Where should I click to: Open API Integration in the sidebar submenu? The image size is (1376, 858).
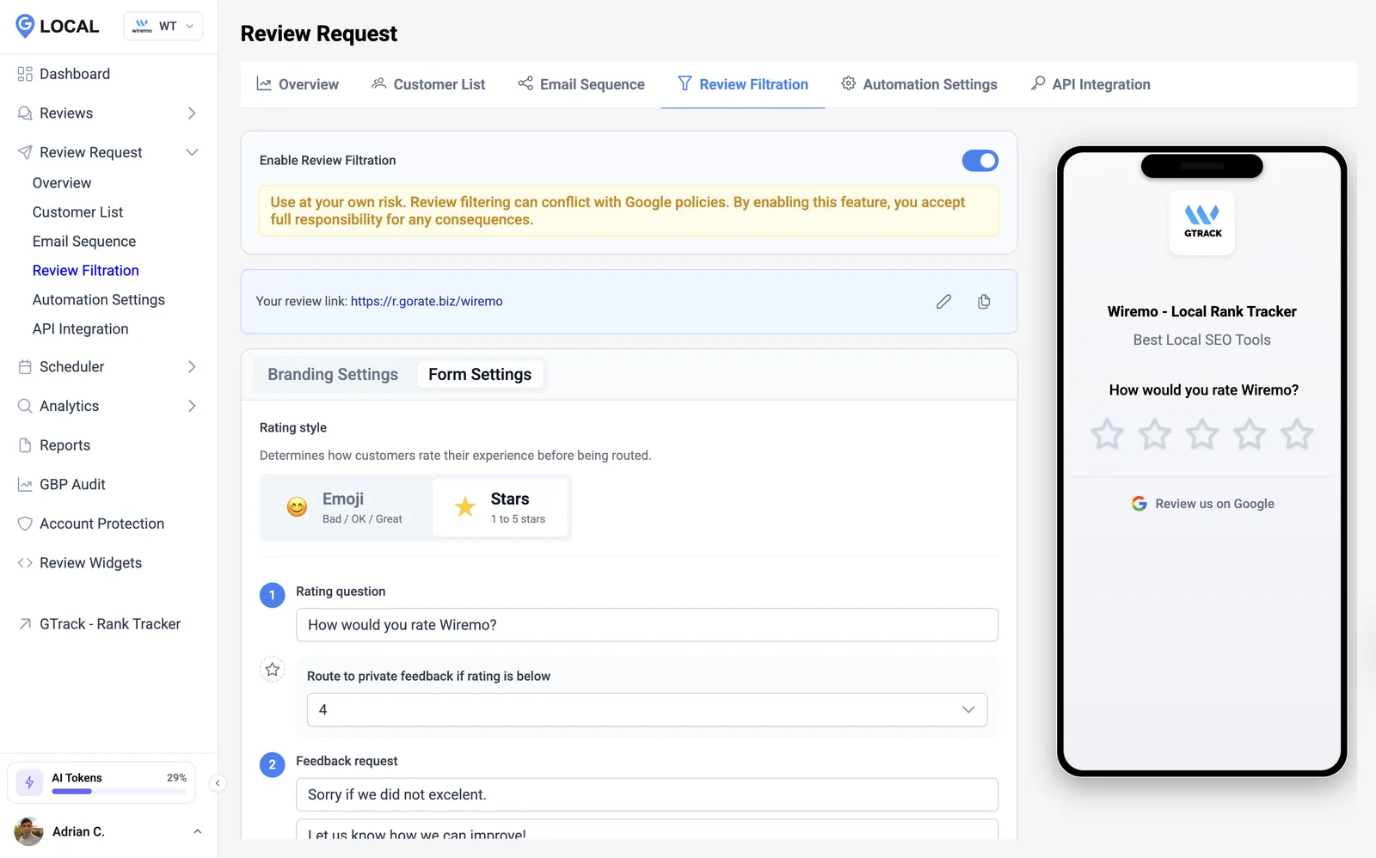coord(80,329)
